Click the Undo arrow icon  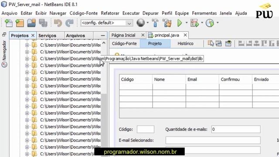pos(58,23)
